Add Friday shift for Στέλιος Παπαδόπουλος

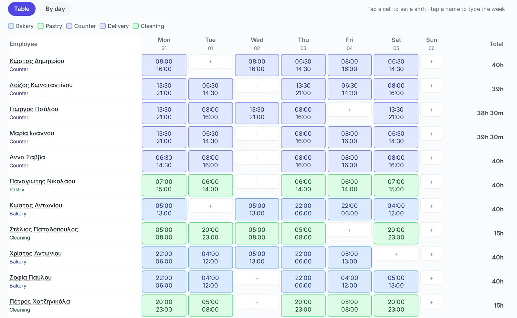click(x=350, y=230)
